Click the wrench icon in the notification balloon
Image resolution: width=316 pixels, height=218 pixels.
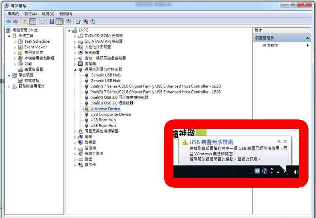pyautogui.click(x=279, y=142)
